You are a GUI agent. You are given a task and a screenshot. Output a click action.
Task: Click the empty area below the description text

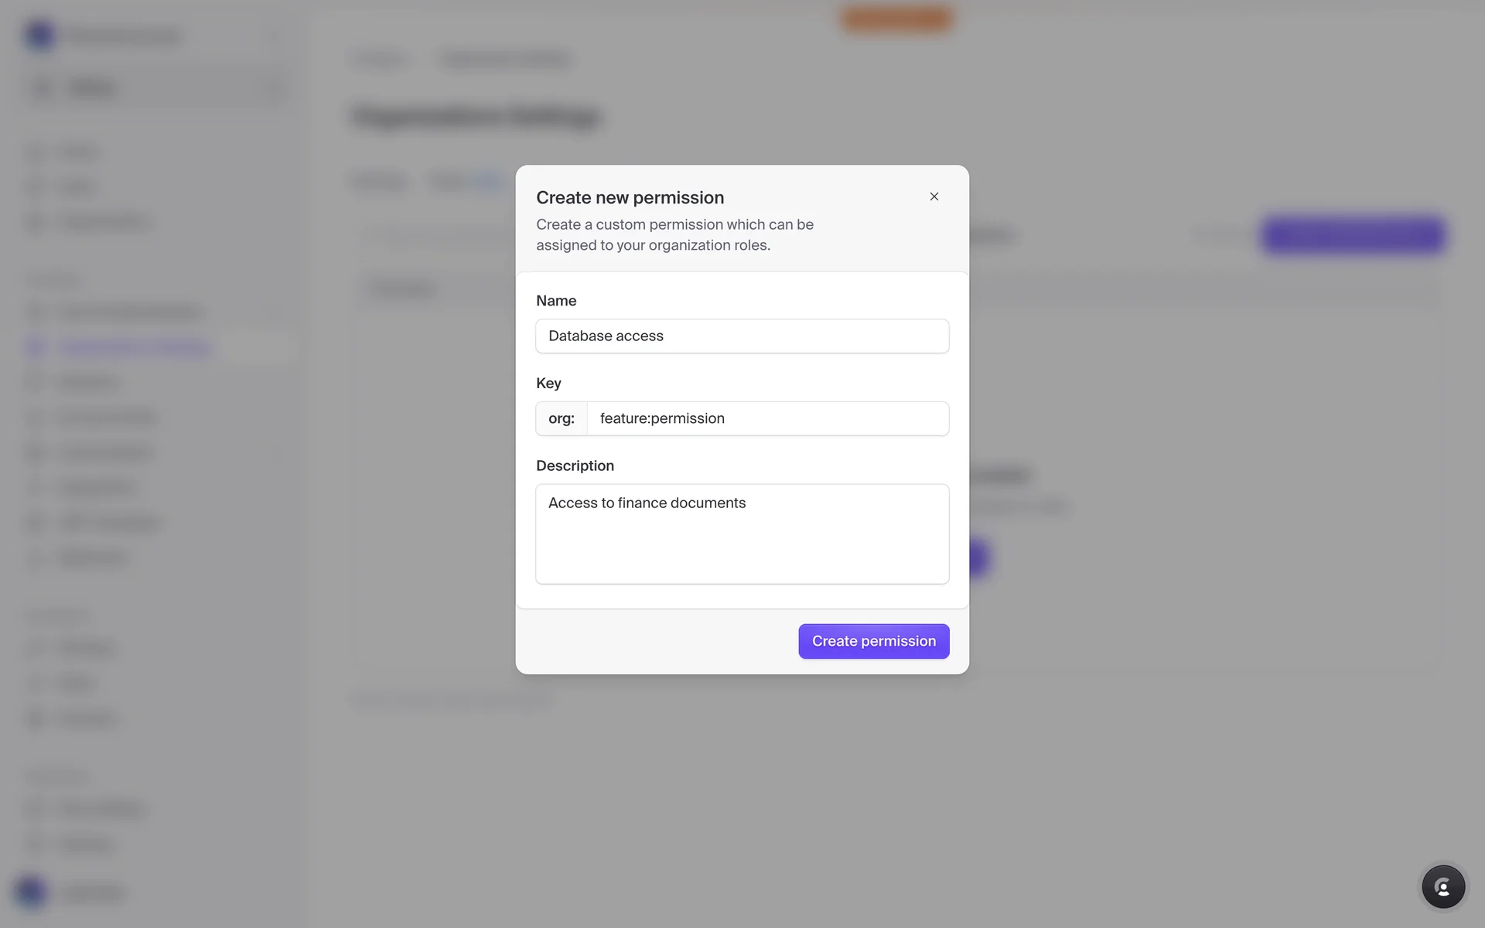tap(742, 553)
